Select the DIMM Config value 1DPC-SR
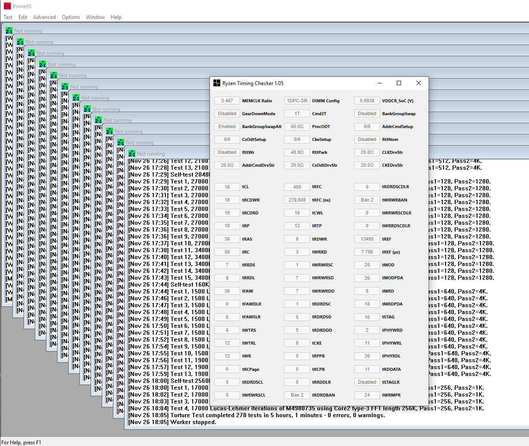This screenshot has height=446, width=529. 297,101
